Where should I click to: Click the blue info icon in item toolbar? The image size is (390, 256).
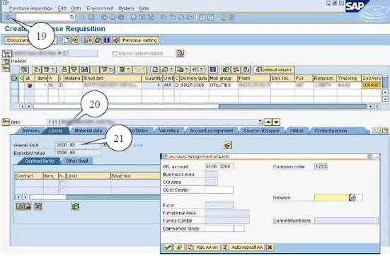213,70
